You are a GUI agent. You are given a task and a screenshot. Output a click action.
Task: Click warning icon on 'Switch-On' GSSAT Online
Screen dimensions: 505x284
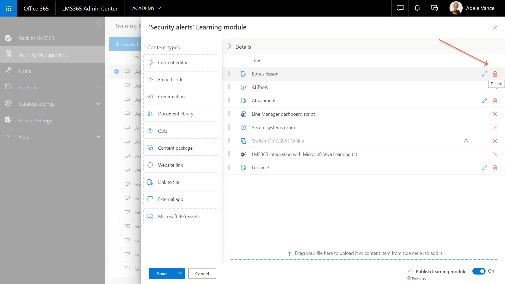(466, 141)
